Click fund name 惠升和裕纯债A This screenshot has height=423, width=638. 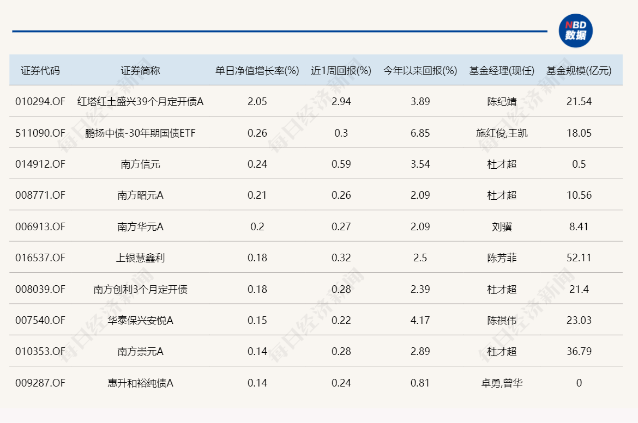pyautogui.click(x=140, y=383)
